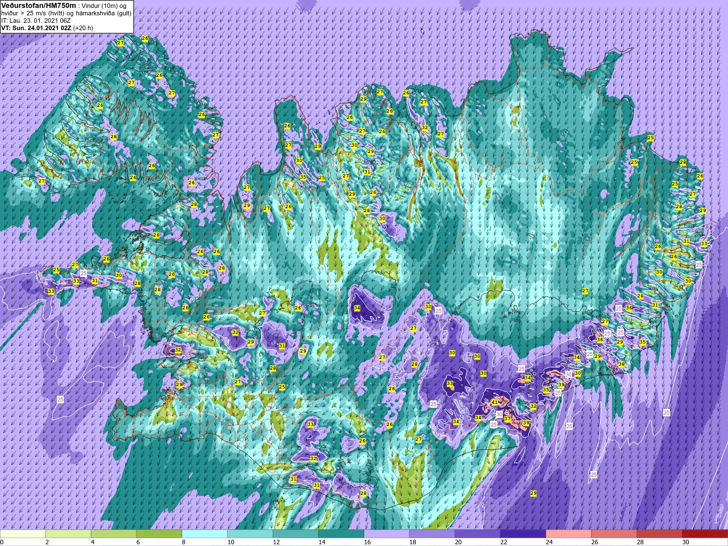Click the '2' tick label on the legend
The width and height of the screenshot is (728, 546).
(47, 542)
